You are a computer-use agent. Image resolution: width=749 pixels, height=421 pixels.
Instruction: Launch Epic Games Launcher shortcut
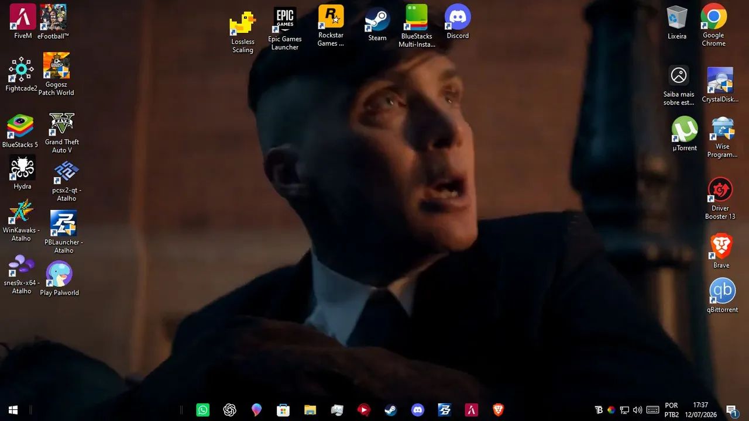point(285,28)
